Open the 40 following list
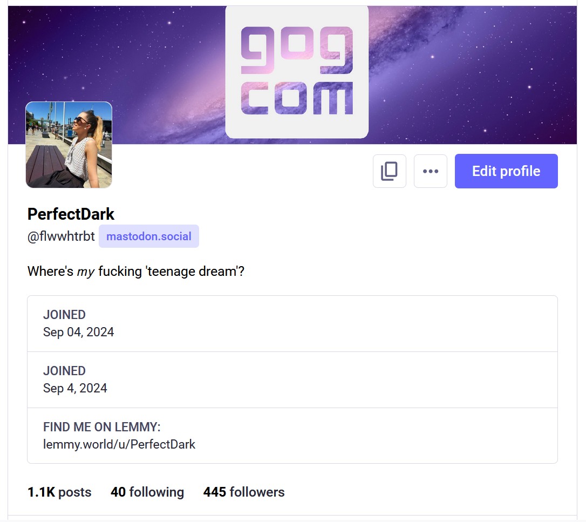586x522 pixels. (147, 492)
